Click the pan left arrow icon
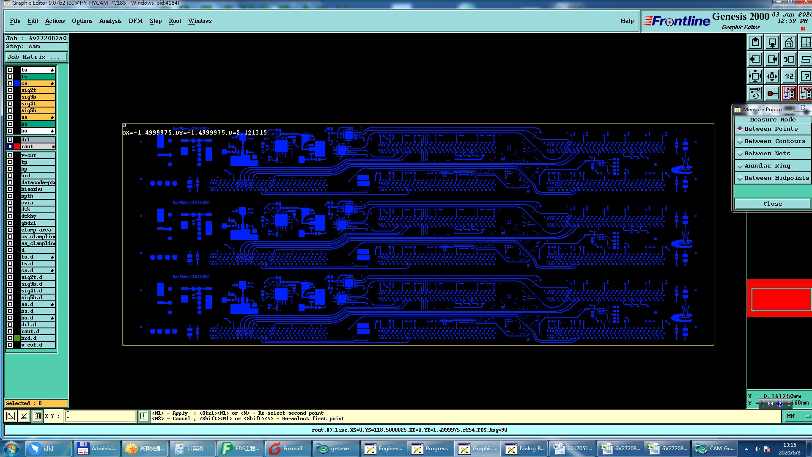The width and height of the screenshot is (812, 457). (755, 60)
